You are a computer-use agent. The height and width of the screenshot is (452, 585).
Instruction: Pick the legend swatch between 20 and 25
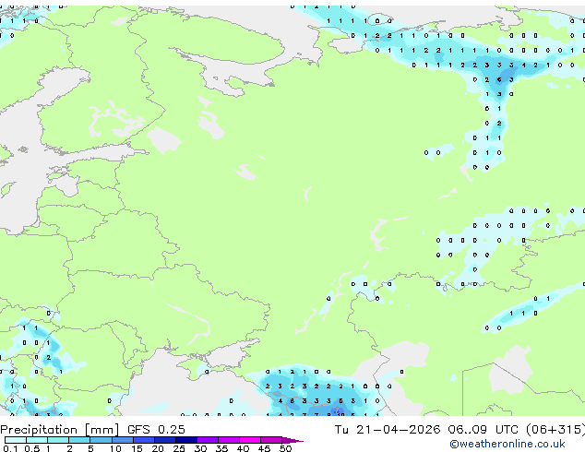165,440
